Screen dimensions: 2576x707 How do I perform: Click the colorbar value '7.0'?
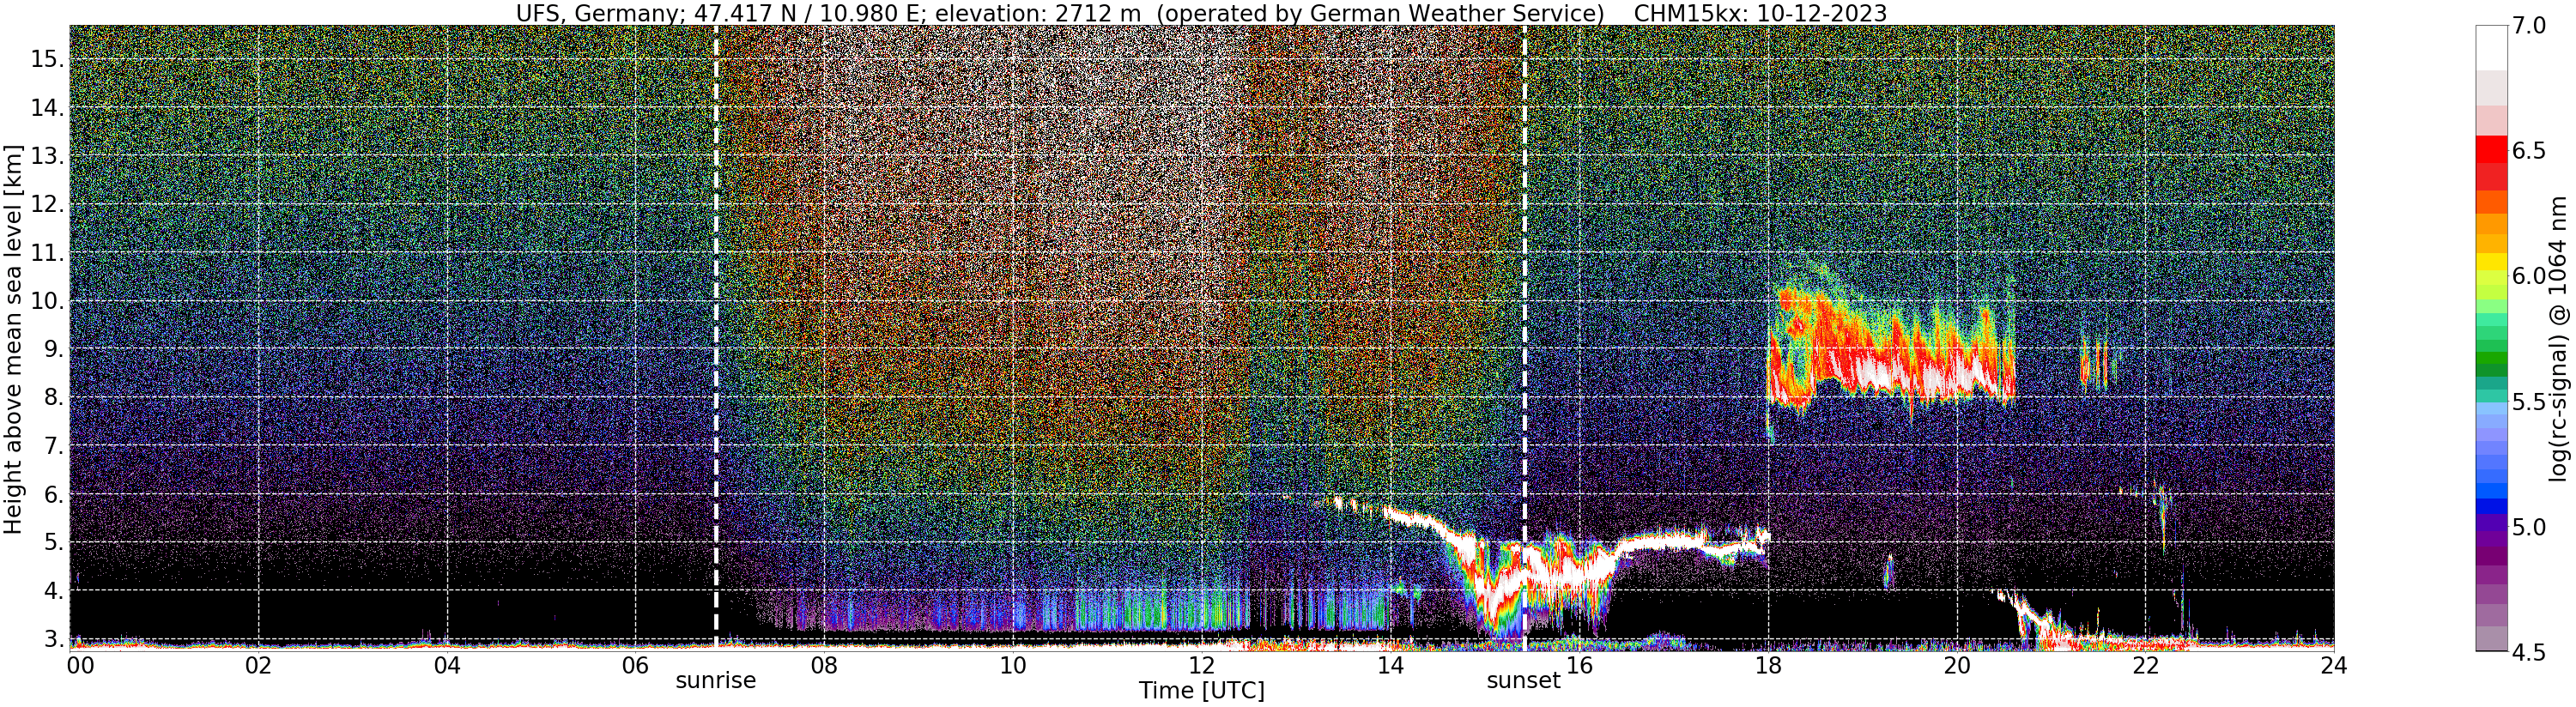[x=2530, y=26]
